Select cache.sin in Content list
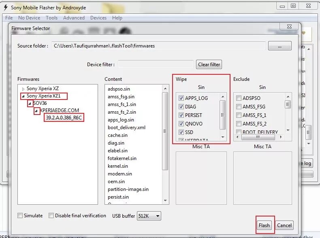The width and height of the screenshot is (320, 238). [x=117, y=135]
